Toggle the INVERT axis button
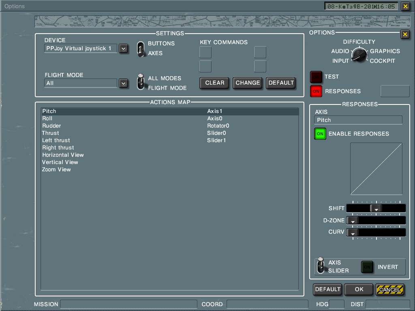 tap(368, 267)
